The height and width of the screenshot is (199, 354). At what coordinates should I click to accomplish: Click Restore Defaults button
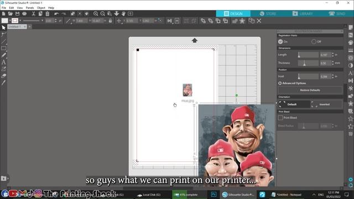coord(310,90)
